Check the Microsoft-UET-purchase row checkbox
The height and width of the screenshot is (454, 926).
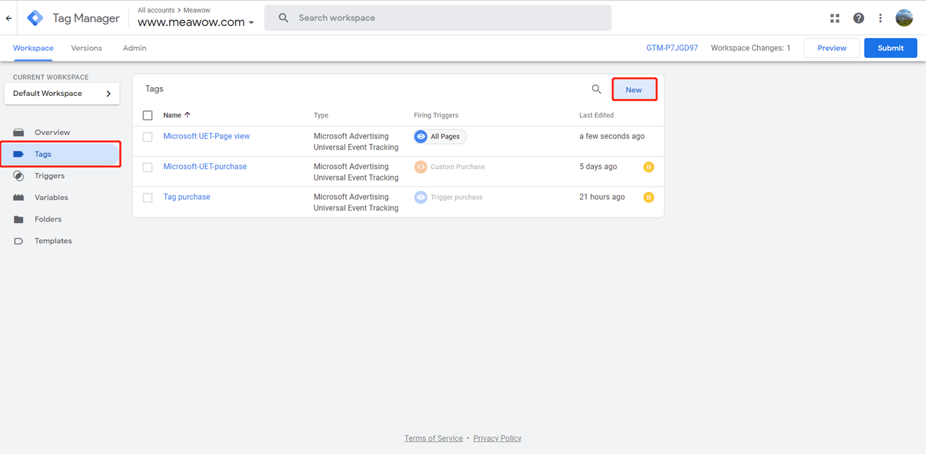(x=148, y=167)
